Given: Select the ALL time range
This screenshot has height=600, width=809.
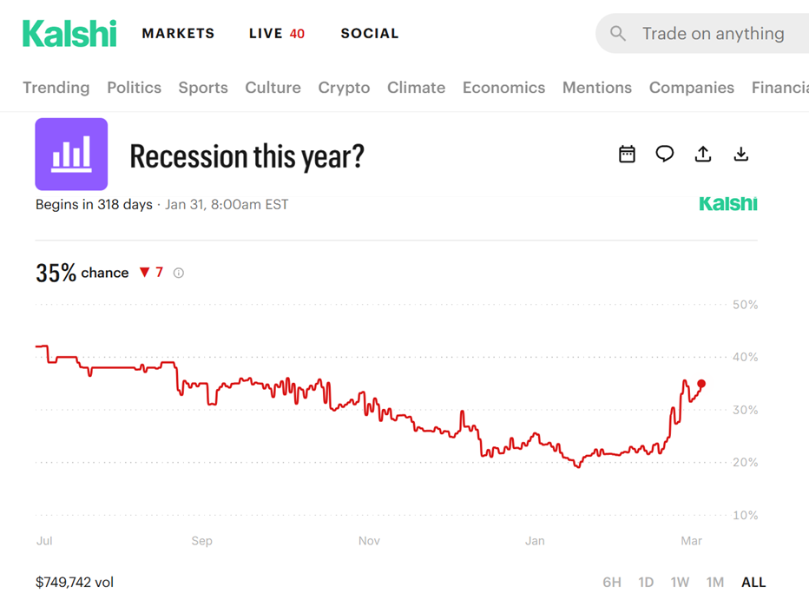Looking at the screenshot, I should (x=753, y=582).
